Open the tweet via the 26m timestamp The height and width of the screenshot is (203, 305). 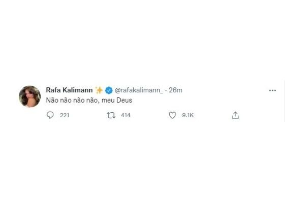tap(175, 90)
